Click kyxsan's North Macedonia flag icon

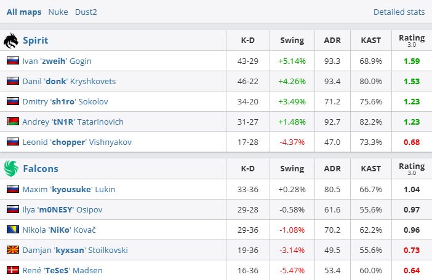[12, 250]
